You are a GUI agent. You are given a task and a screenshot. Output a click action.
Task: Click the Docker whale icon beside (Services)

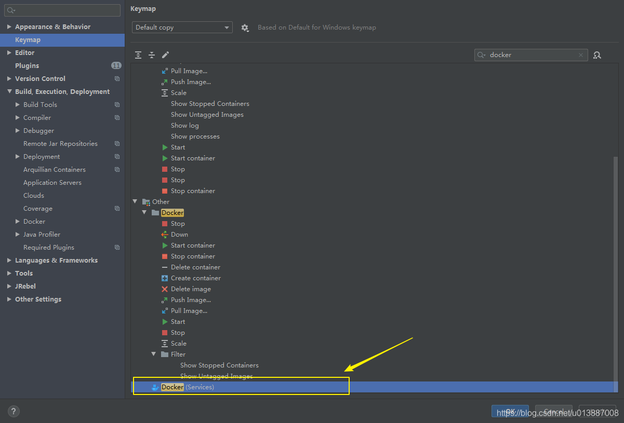[x=155, y=387]
